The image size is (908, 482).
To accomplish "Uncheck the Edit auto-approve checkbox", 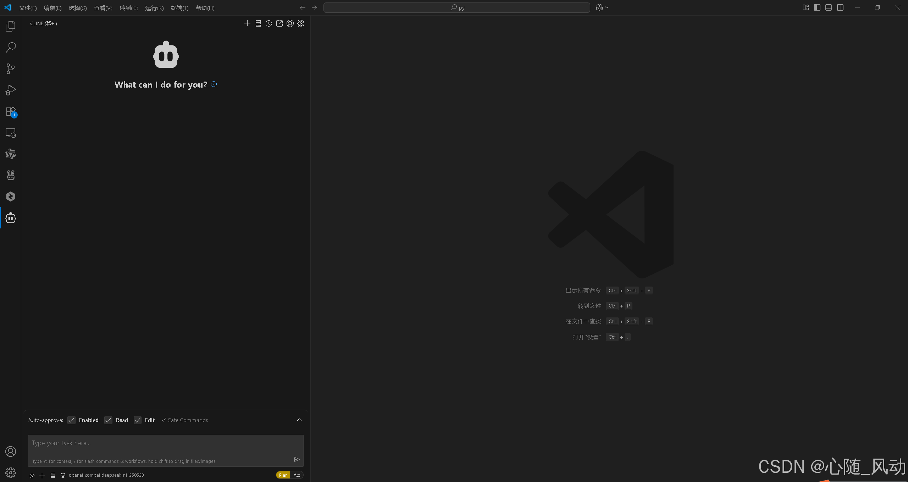I will [138, 420].
